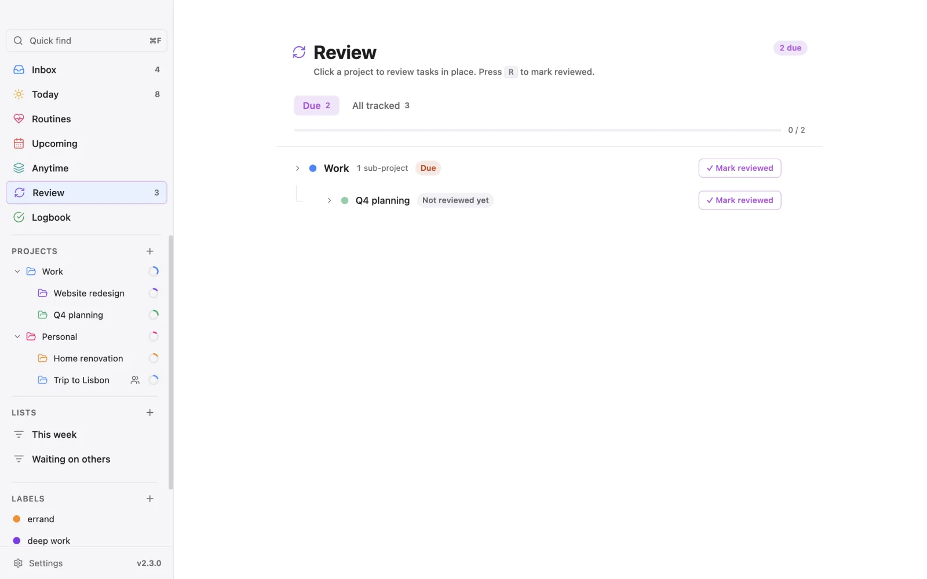
Task: Click the Review sync icon in sidebar
Action: [x=20, y=193]
